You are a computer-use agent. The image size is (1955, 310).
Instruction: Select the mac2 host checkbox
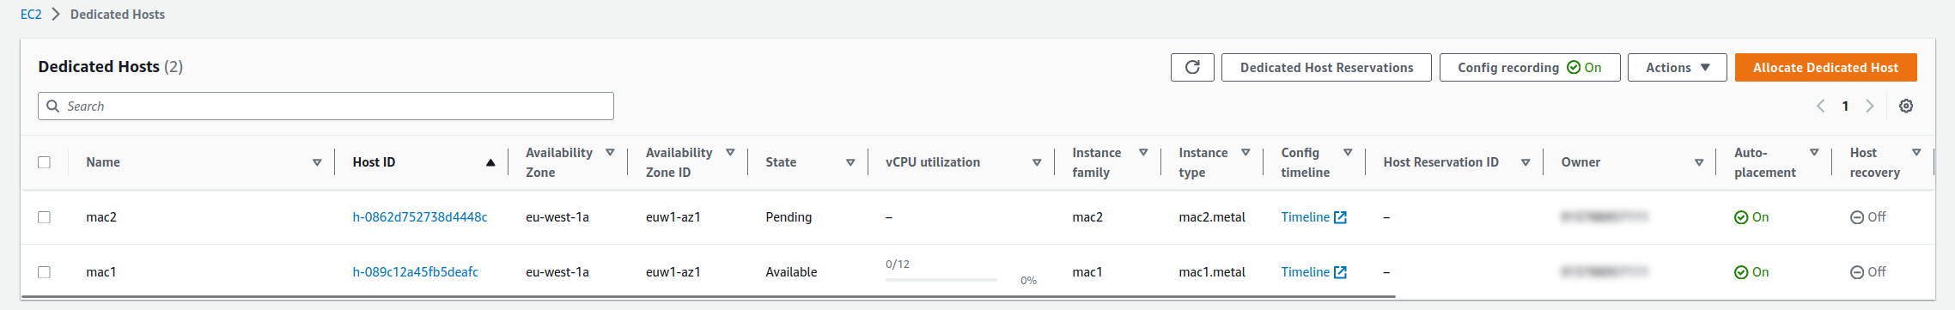point(44,217)
